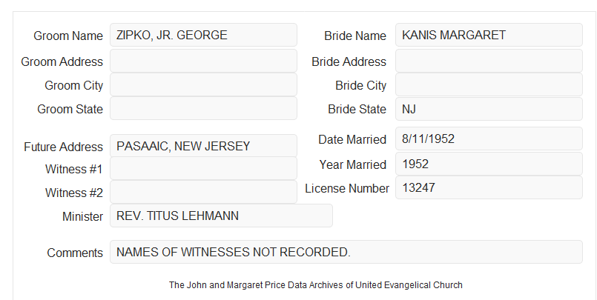This screenshot has height=300, width=597.
Task: Click the License Number field 13247
Action: [x=489, y=187]
